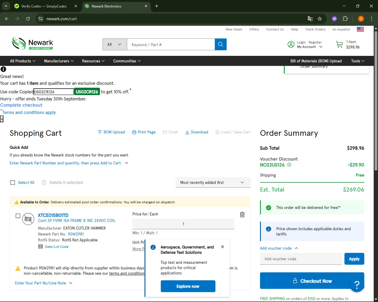Switch to the Verify Codes SimplyCodes tab
The image size is (378, 302).
click(44, 6)
